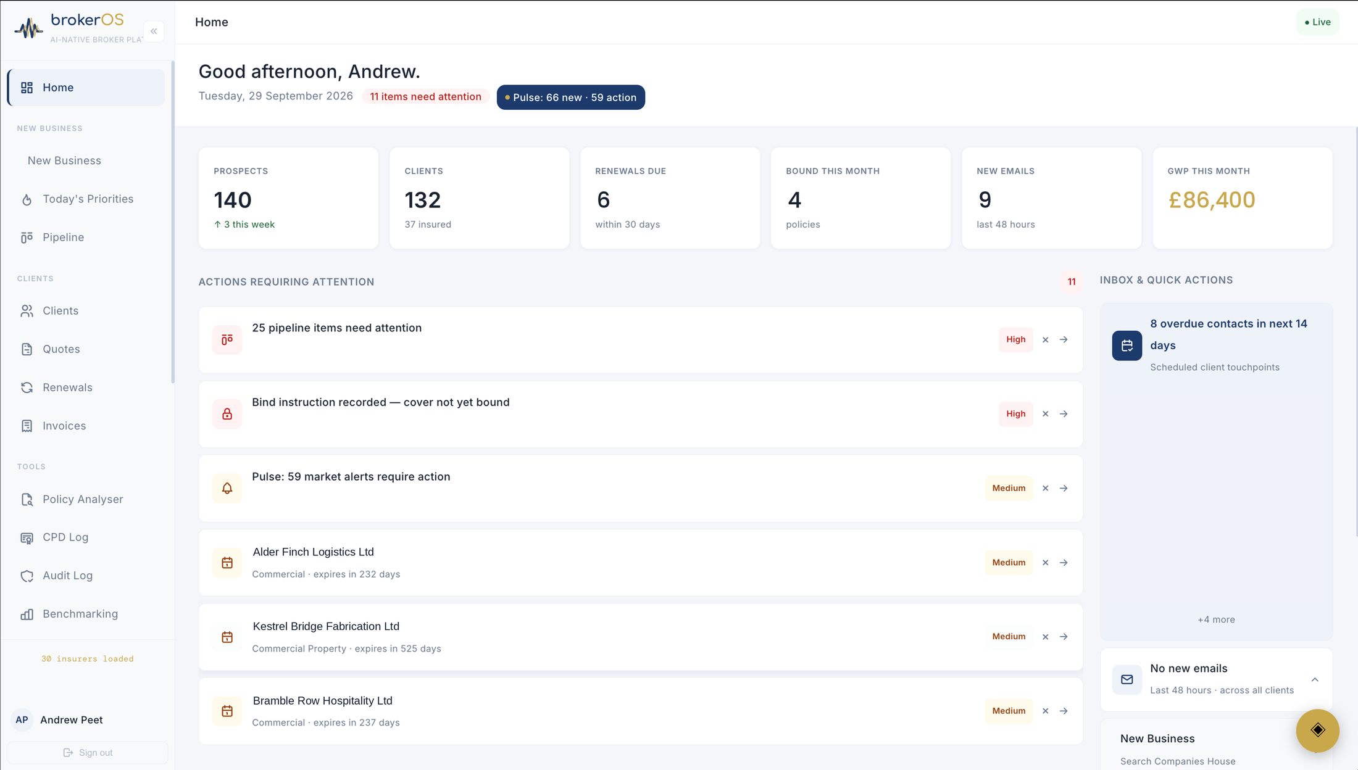Open the gold diamond assistant button
The height and width of the screenshot is (770, 1358).
pyautogui.click(x=1318, y=731)
